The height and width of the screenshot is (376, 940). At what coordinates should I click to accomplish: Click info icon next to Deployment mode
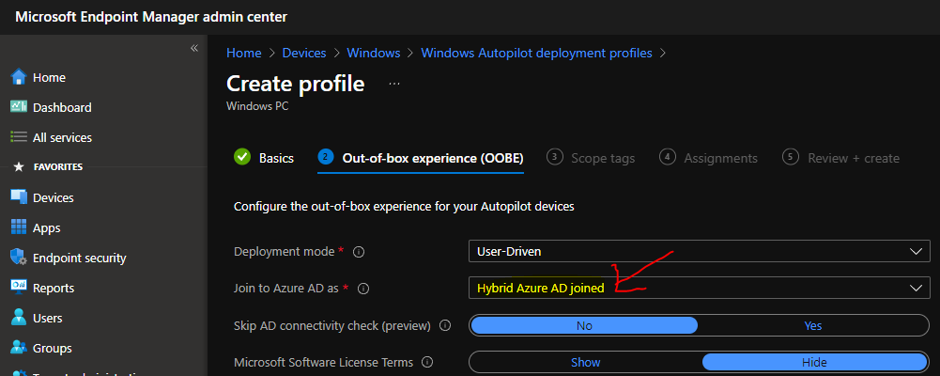[x=359, y=252]
